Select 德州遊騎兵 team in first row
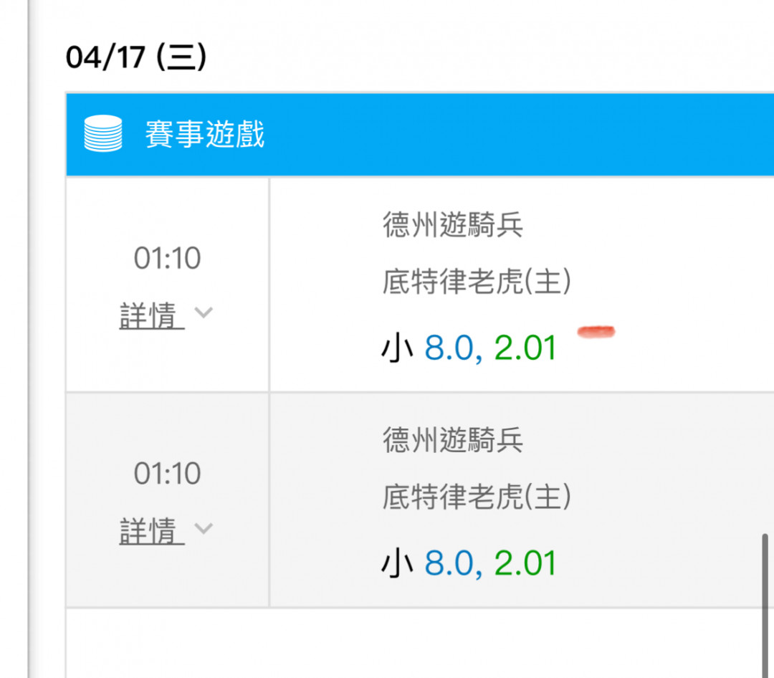The width and height of the screenshot is (774, 678). (453, 224)
